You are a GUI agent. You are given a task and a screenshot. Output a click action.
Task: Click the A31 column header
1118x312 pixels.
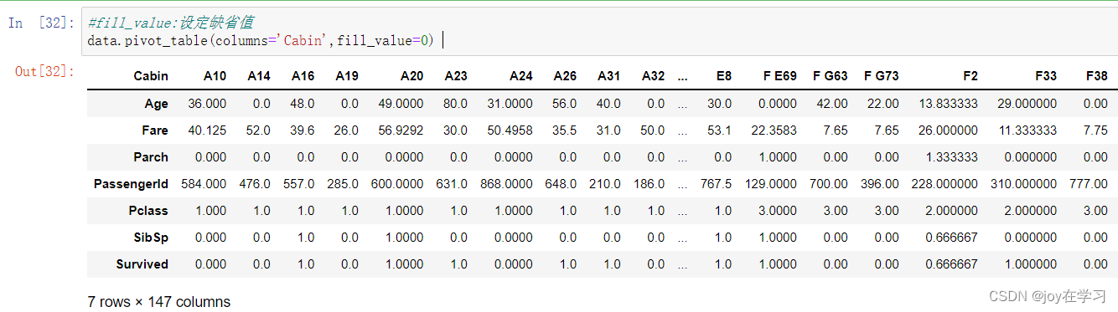pos(609,76)
